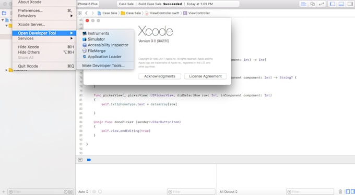Viewport: 355px width, 195px height.
Task: Expand the Products folder disclosure triangle
Action: coord(6,70)
